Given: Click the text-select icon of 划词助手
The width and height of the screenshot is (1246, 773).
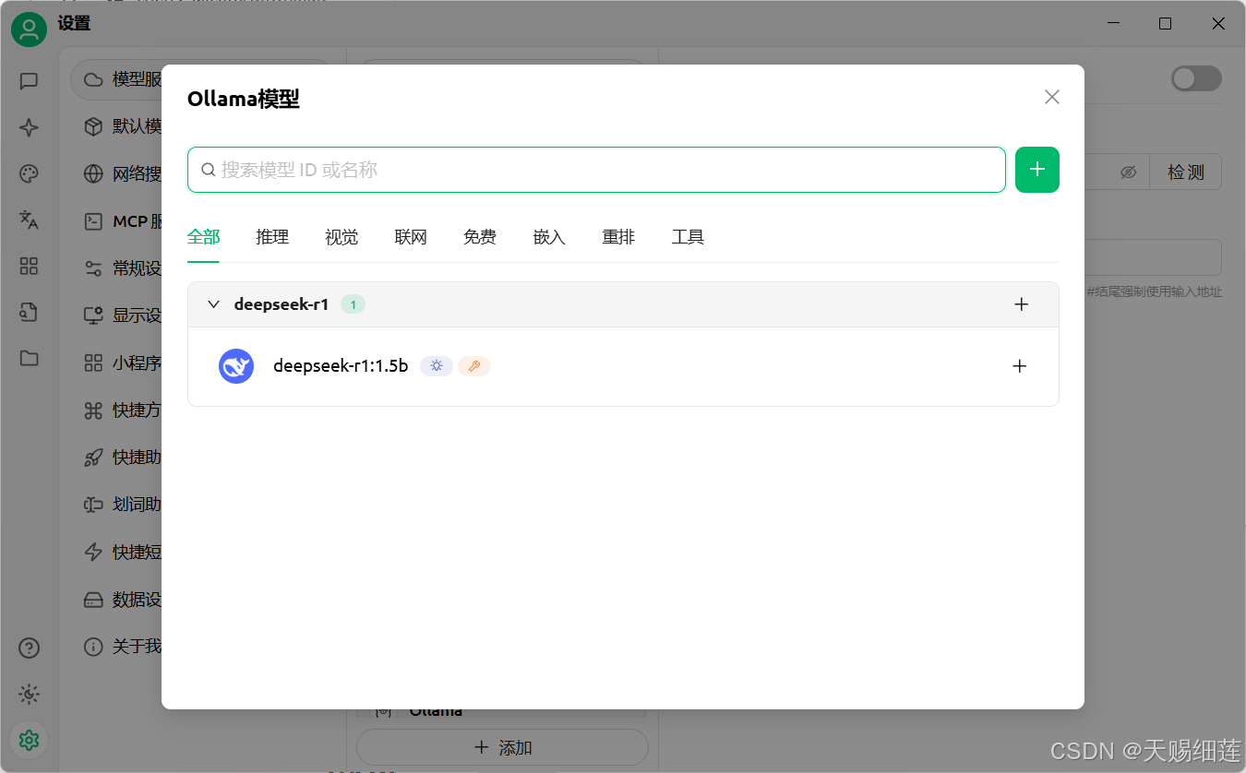Looking at the screenshot, I should pyautogui.click(x=93, y=505).
